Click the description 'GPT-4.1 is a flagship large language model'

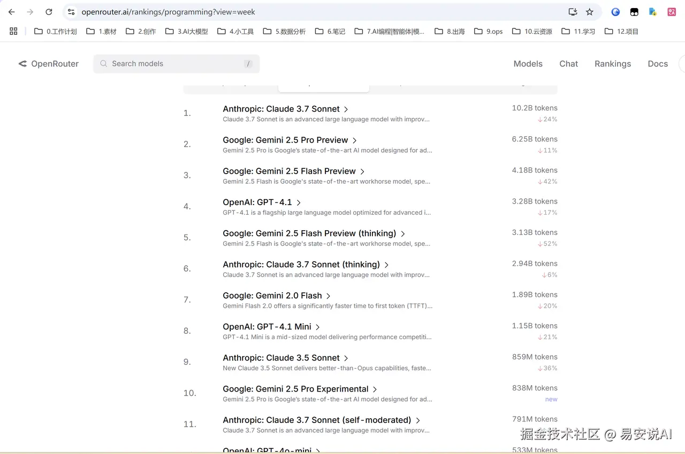point(327,213)
